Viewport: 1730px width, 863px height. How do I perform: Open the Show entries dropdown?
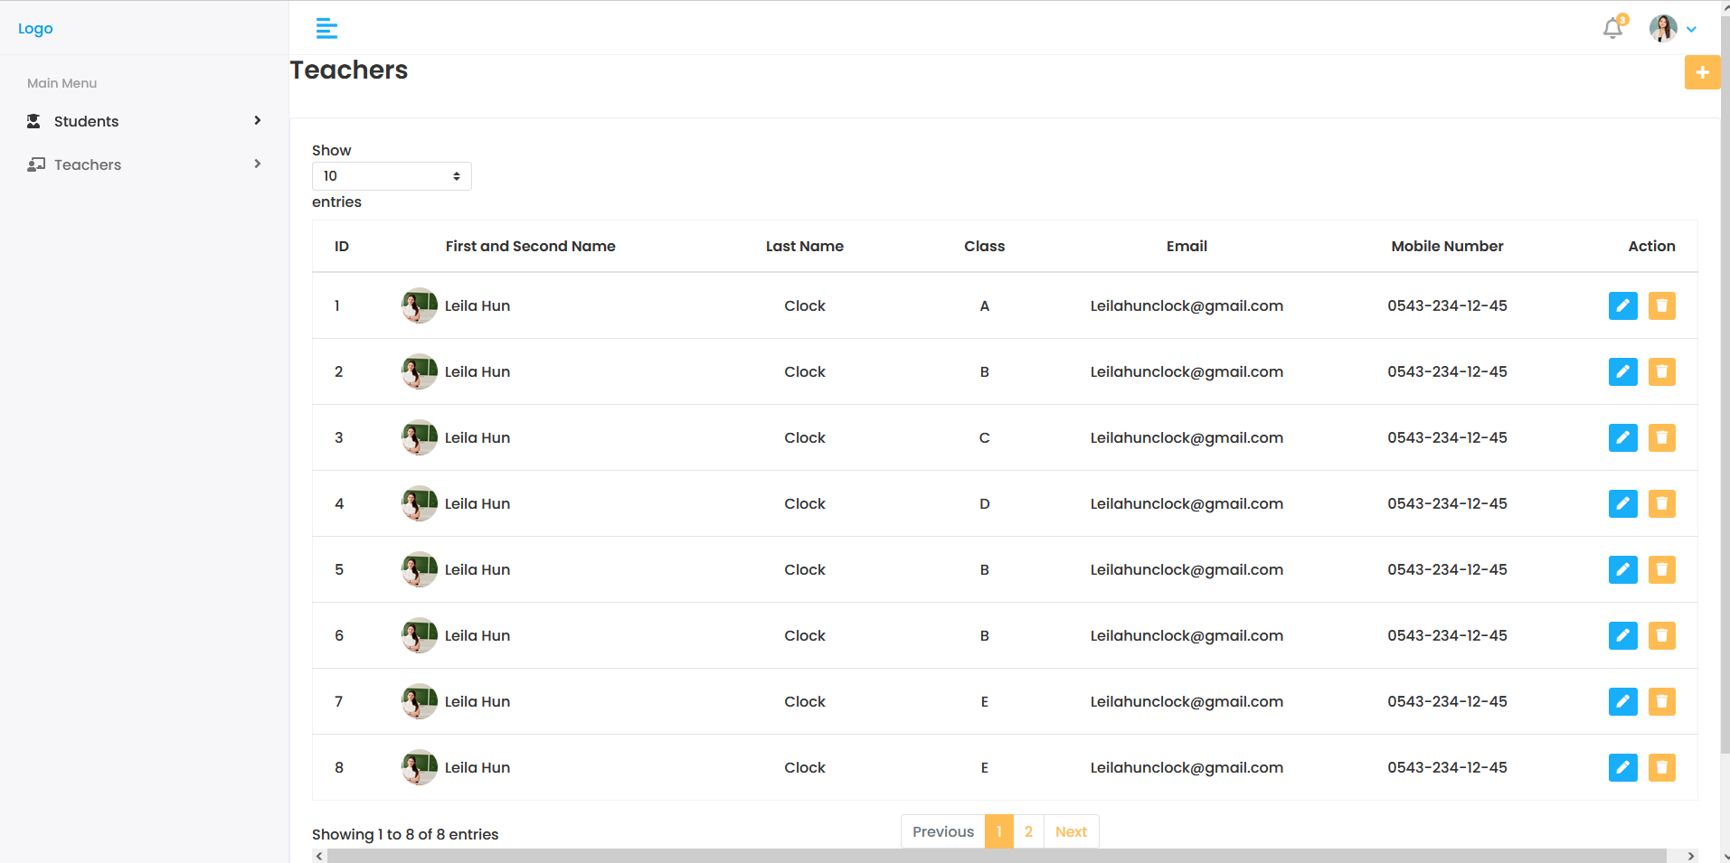391,175
